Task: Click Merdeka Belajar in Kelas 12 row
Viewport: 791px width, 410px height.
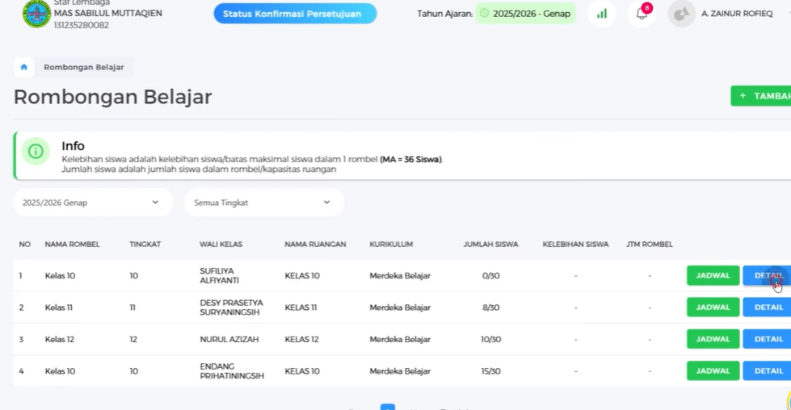Action: (400, 340)
